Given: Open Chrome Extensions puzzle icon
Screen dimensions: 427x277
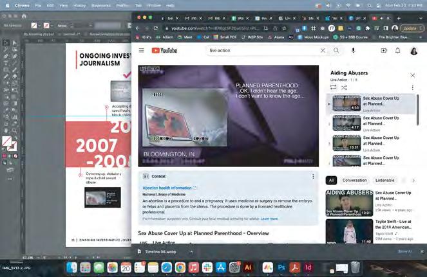Looking at the screenshot, I should [367, 28].
